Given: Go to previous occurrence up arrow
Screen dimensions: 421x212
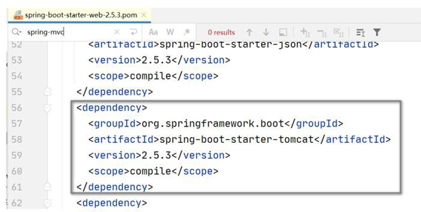Looking at the screenshot, I should point(249,33).
